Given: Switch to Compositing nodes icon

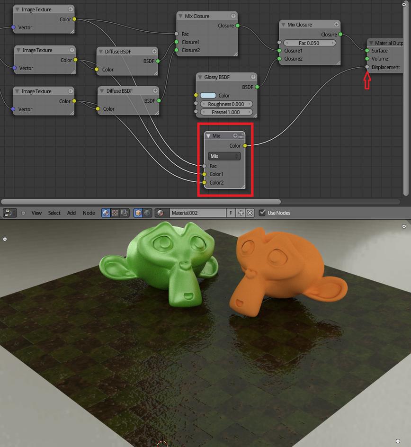Looking at the screenshot, I should tap(124, 213).
